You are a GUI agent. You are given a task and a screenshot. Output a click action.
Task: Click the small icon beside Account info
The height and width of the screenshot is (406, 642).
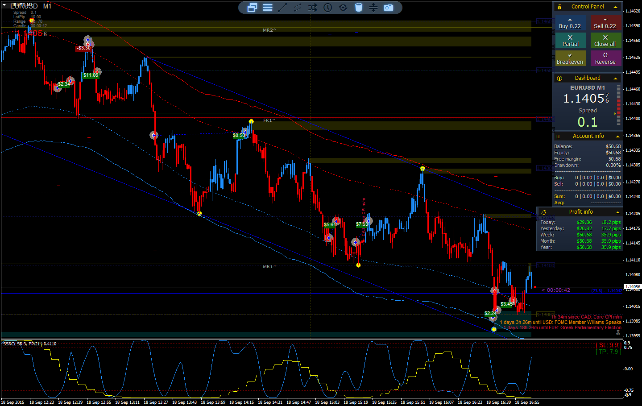click(x=558, y=136)
